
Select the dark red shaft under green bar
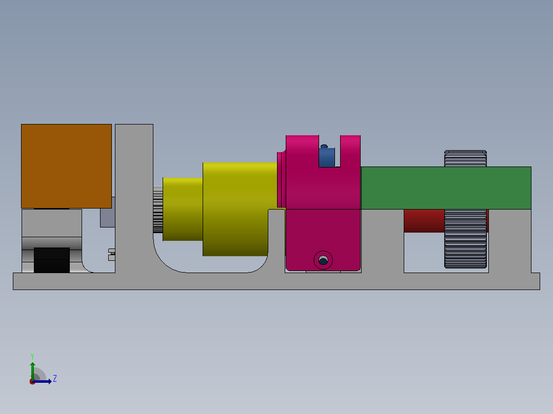click(x=424, y=221)
